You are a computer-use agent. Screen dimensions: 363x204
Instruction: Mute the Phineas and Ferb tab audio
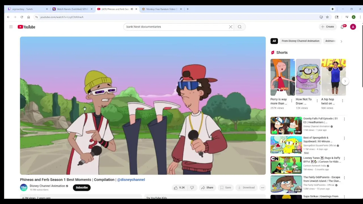point(132,9)
